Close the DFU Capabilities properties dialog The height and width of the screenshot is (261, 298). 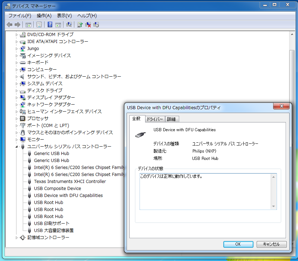pyautogui.click(x=281, y=106)
